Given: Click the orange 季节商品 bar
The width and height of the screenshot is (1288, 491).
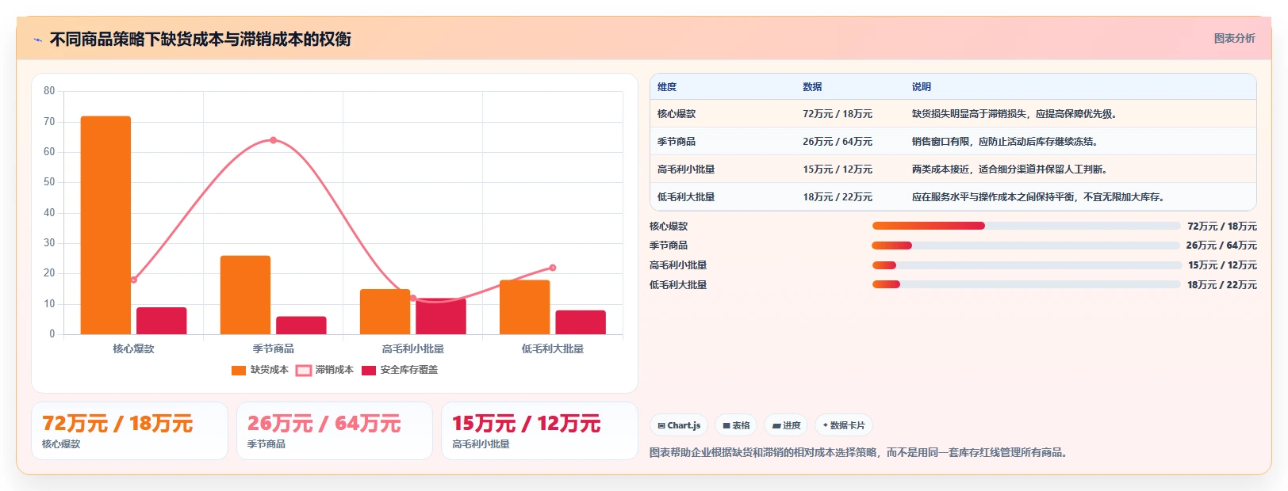Looking at the screenshot, I should pyautogui.click(x=245, y=295).
